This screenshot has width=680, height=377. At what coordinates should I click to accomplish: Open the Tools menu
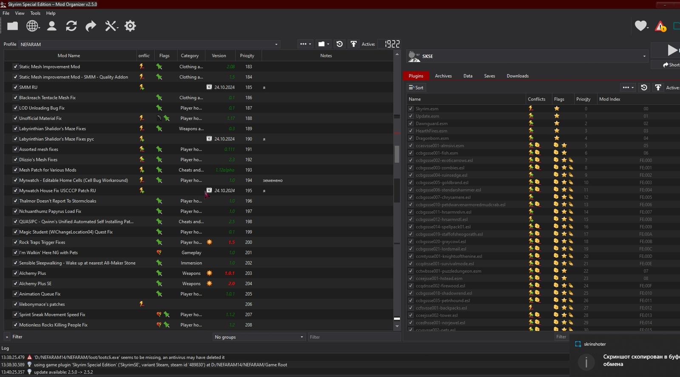click(35, 13)
